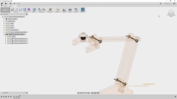
Task: Click the Pan hand icon
Action: tap(84, 93)
